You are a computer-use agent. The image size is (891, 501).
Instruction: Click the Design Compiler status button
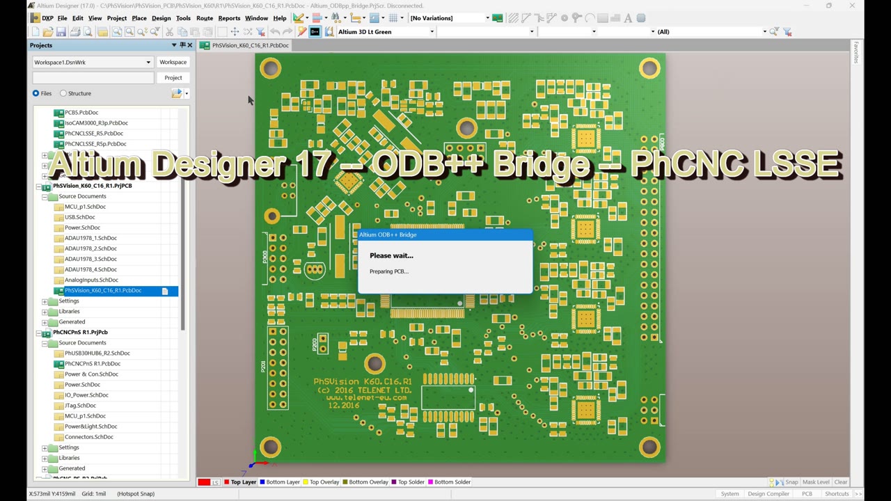(768, 494)
